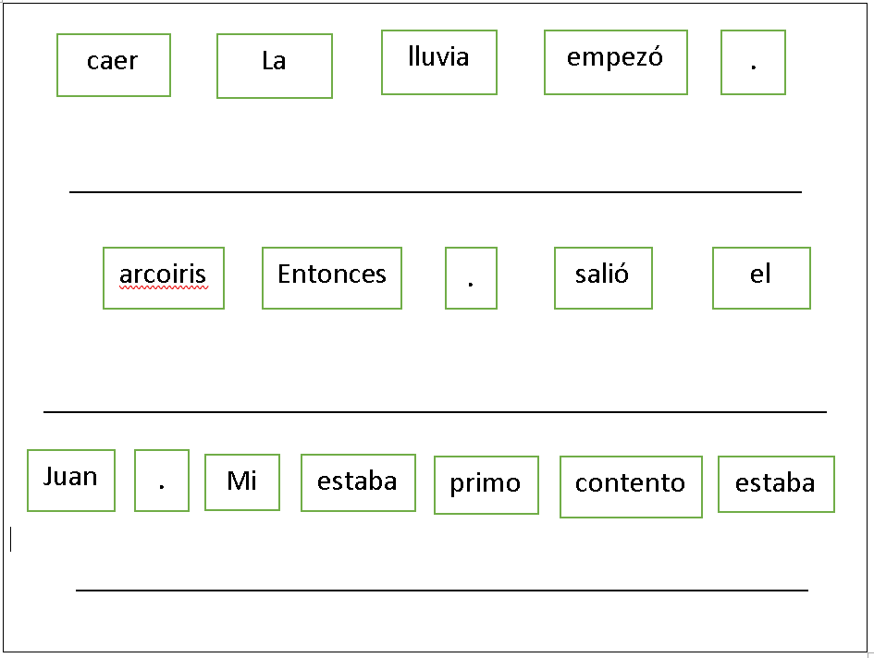
Task: Select the 'primo' word box
Action: (x=486, y=485)
